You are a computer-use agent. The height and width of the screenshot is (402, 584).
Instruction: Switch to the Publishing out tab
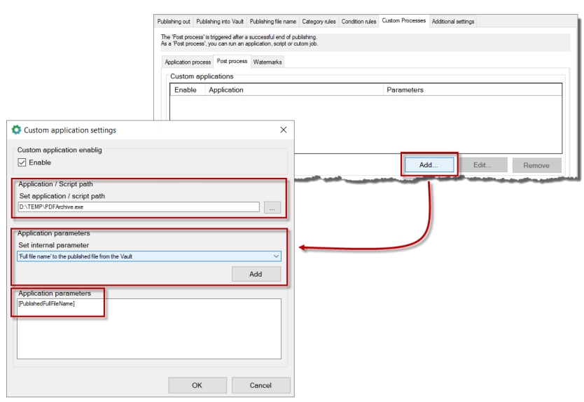(x=174, y=22)
